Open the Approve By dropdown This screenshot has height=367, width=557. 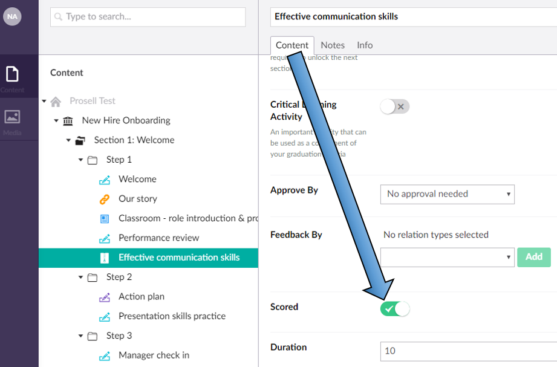pos(447,194)
